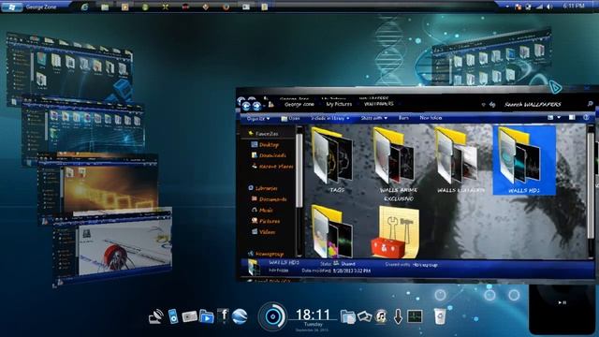Click New folder in toolbar
This screenshot has width=599, height=337.
coord(431,118)
